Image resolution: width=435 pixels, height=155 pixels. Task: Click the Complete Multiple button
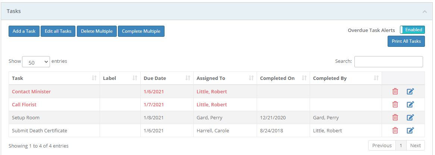tap(141, 31)
